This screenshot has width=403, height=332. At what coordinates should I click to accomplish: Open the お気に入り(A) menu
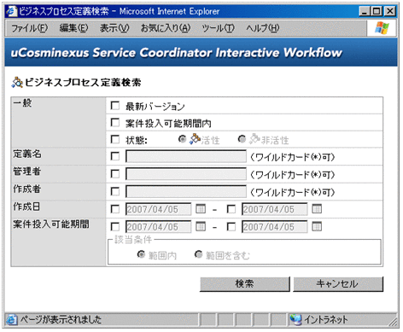click(166, 28)
